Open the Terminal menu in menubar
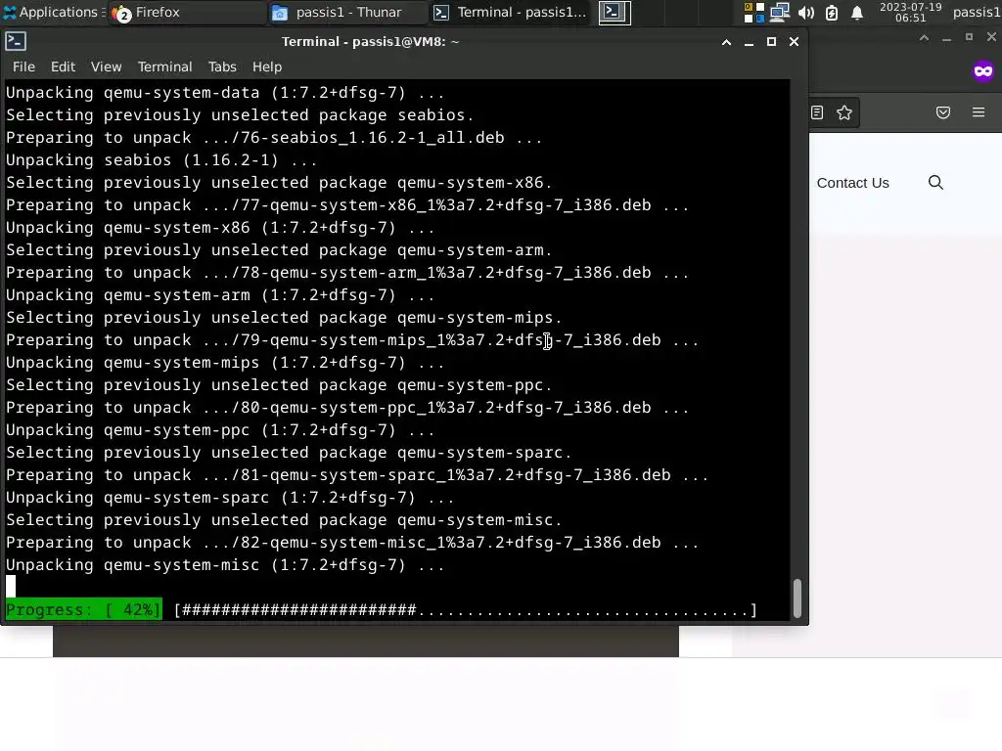 pyautogui.click(x=164, y=66)
